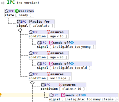
Task: Click 'ensures' keyword above age < 16
Action: pyautogui.click(x=57, y=32)
